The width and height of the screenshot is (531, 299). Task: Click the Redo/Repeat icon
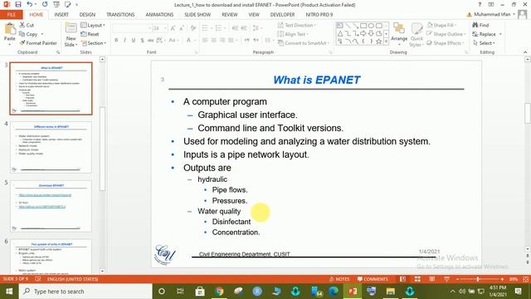click(x=45, y=4)
